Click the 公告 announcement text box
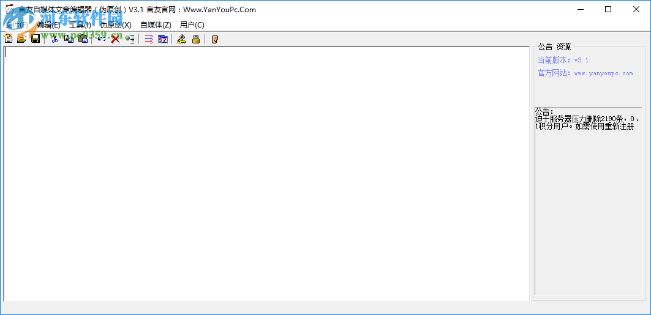 [589, 201]
